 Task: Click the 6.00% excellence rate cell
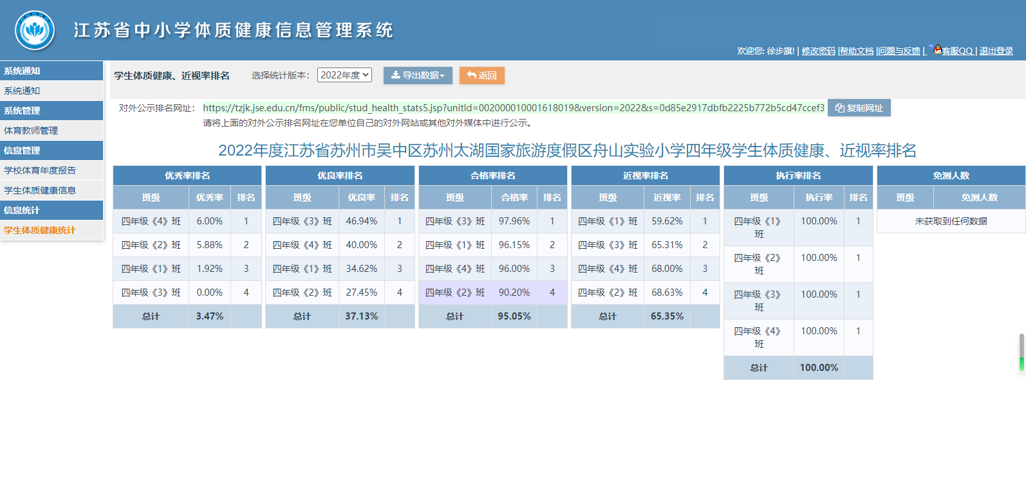[x=210, y=221]
